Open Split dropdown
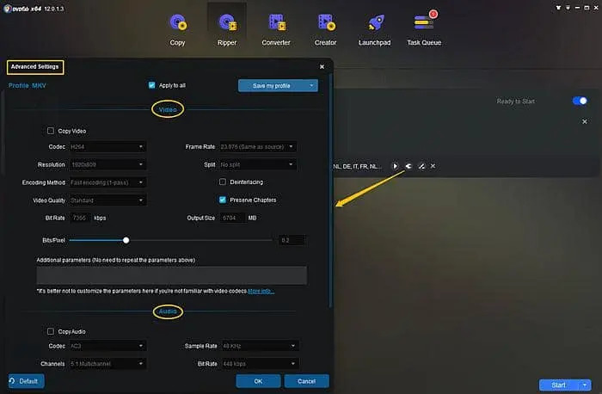The image size is (602, 394). click(x=258, y=164)
